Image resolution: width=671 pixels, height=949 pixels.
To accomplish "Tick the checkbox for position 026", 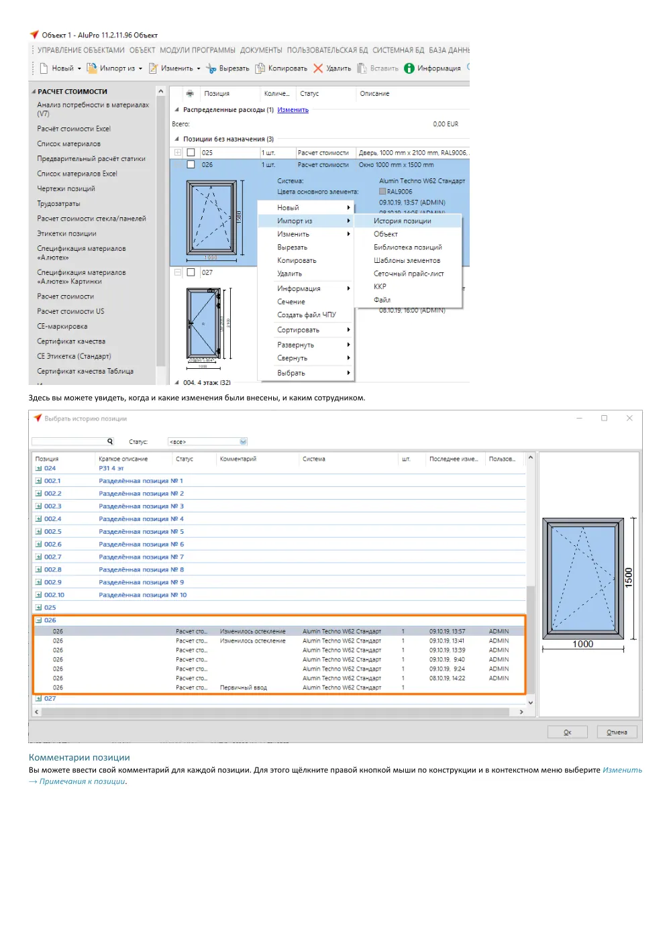I will 191,164.
